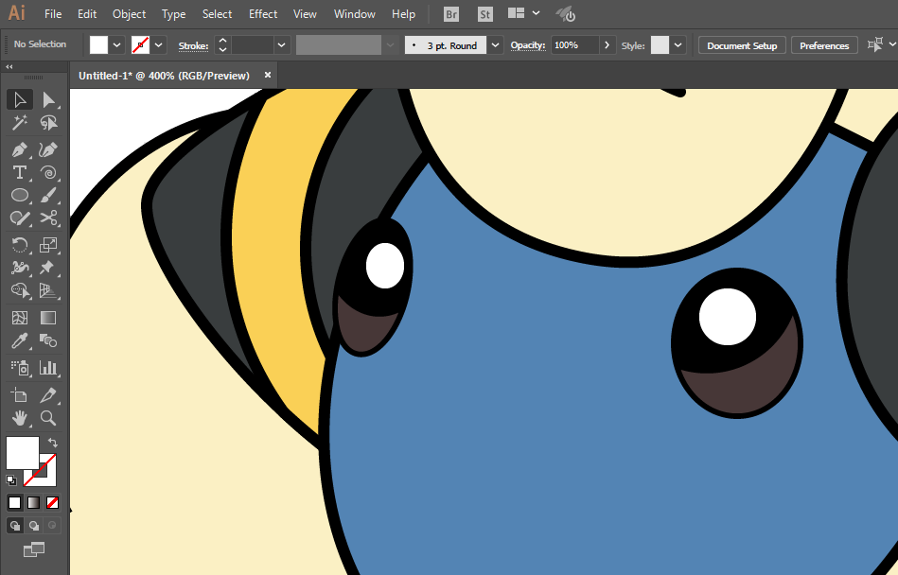This screenshot has height=575, width=898.
Task: Reset to default fill and stroke
Action: tap(10, 480)
